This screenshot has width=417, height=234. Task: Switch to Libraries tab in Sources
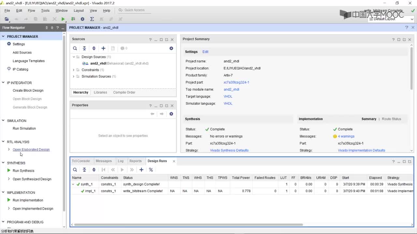point(100,92)
